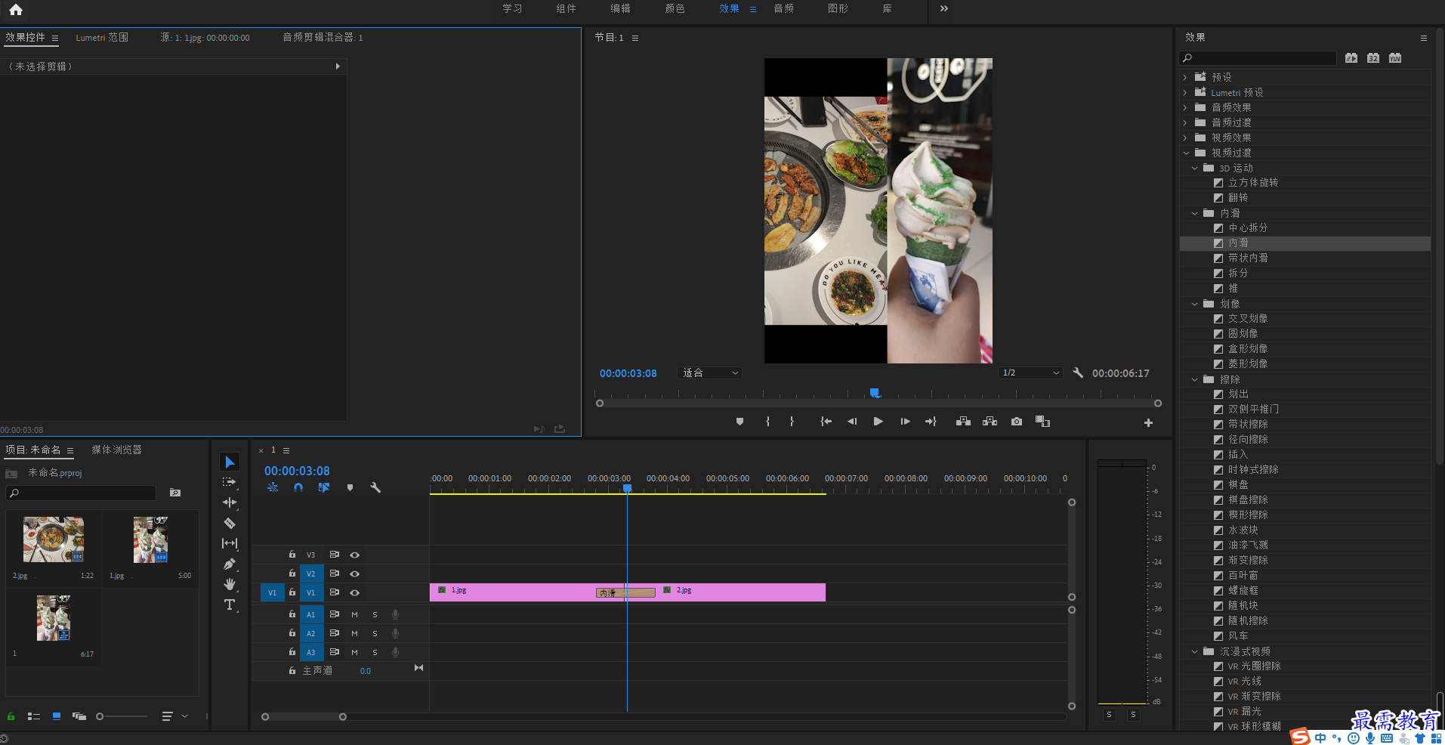Select the 2.jpg thumbnail in project panel
Viewport: 1445px width, 745px height.
53,539
